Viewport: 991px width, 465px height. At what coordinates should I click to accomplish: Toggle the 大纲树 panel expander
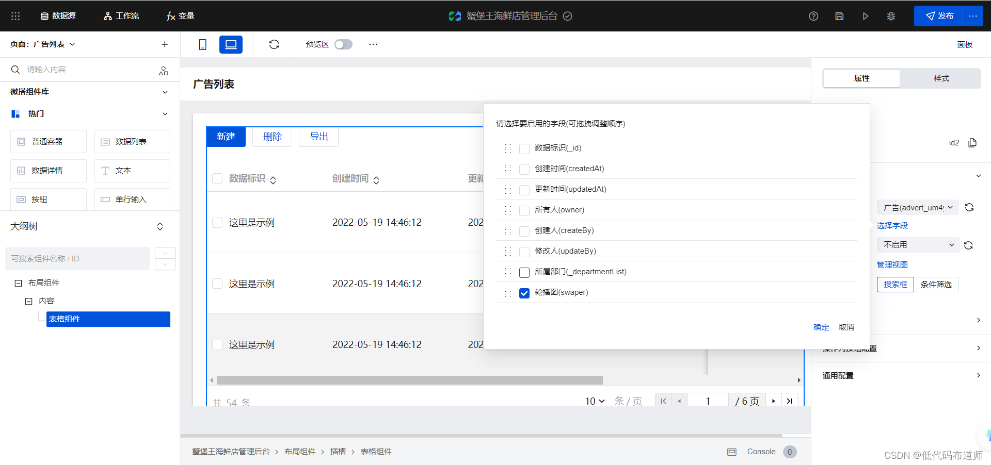click(x=160, y=226)
